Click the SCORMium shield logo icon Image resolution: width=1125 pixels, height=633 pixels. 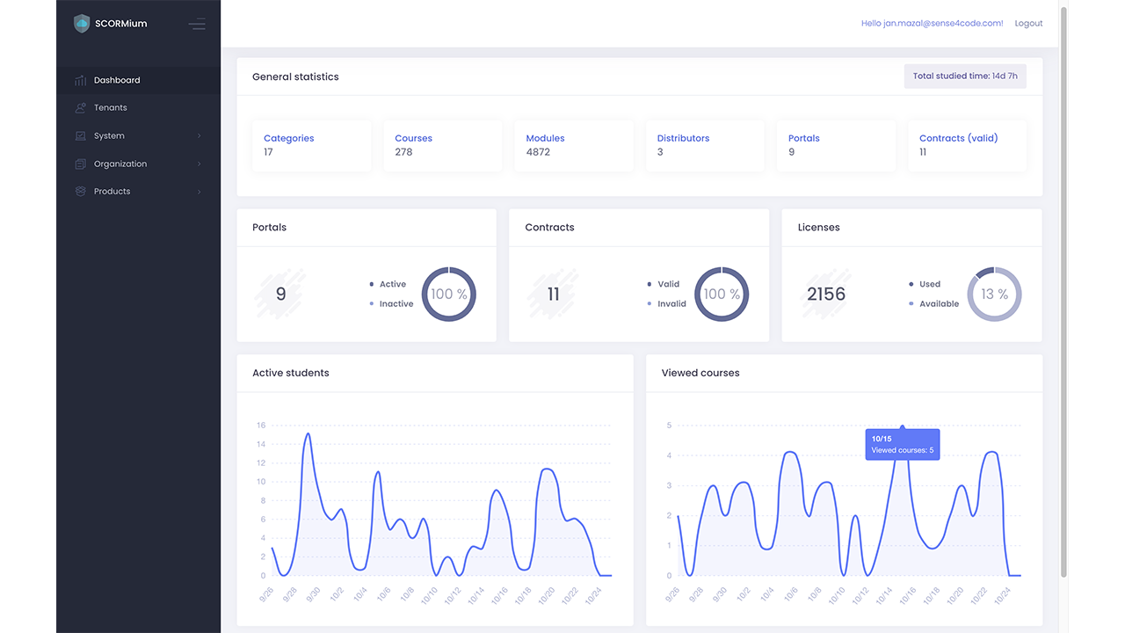click(82, 24)
